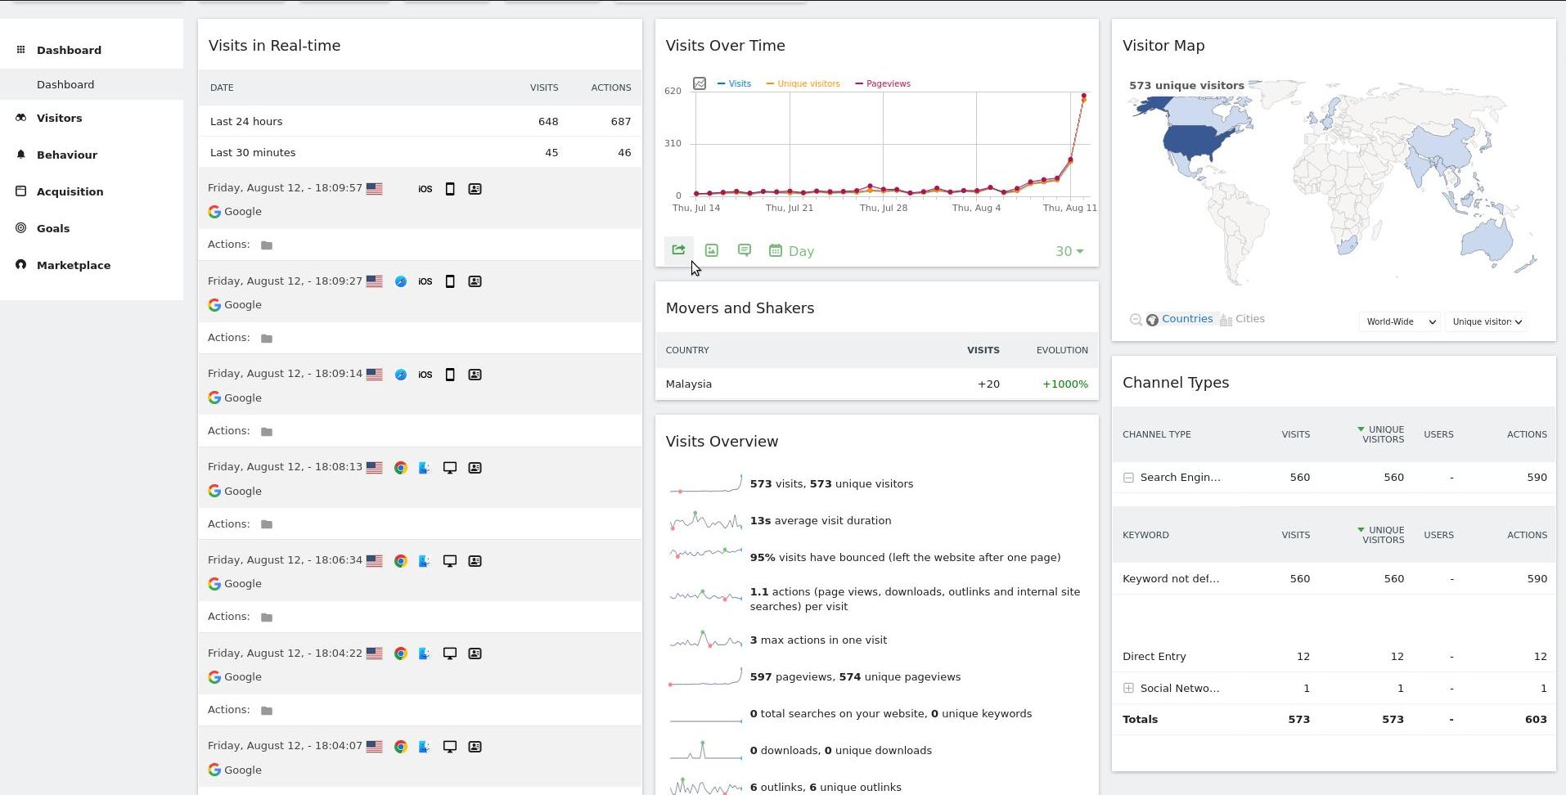
Task: Click the Malaysia row in Movers and Shakers
Action: click(876, 384)
